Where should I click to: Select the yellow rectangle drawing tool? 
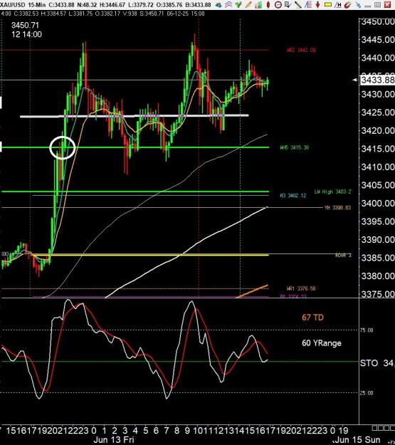(x=328, y=4)
